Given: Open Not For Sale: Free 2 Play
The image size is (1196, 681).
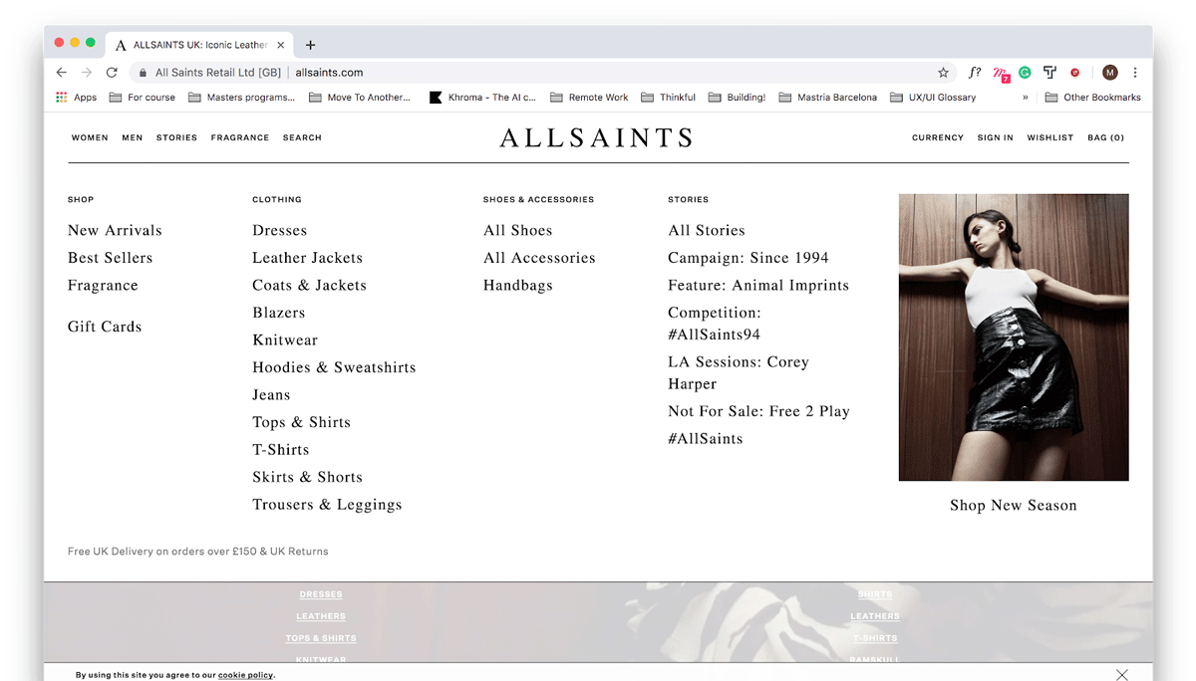Looking at the screenshot, I should pos(759,411).
